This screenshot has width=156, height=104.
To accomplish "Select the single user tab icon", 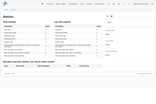I will pyautogui.click(x=107, y=16).
